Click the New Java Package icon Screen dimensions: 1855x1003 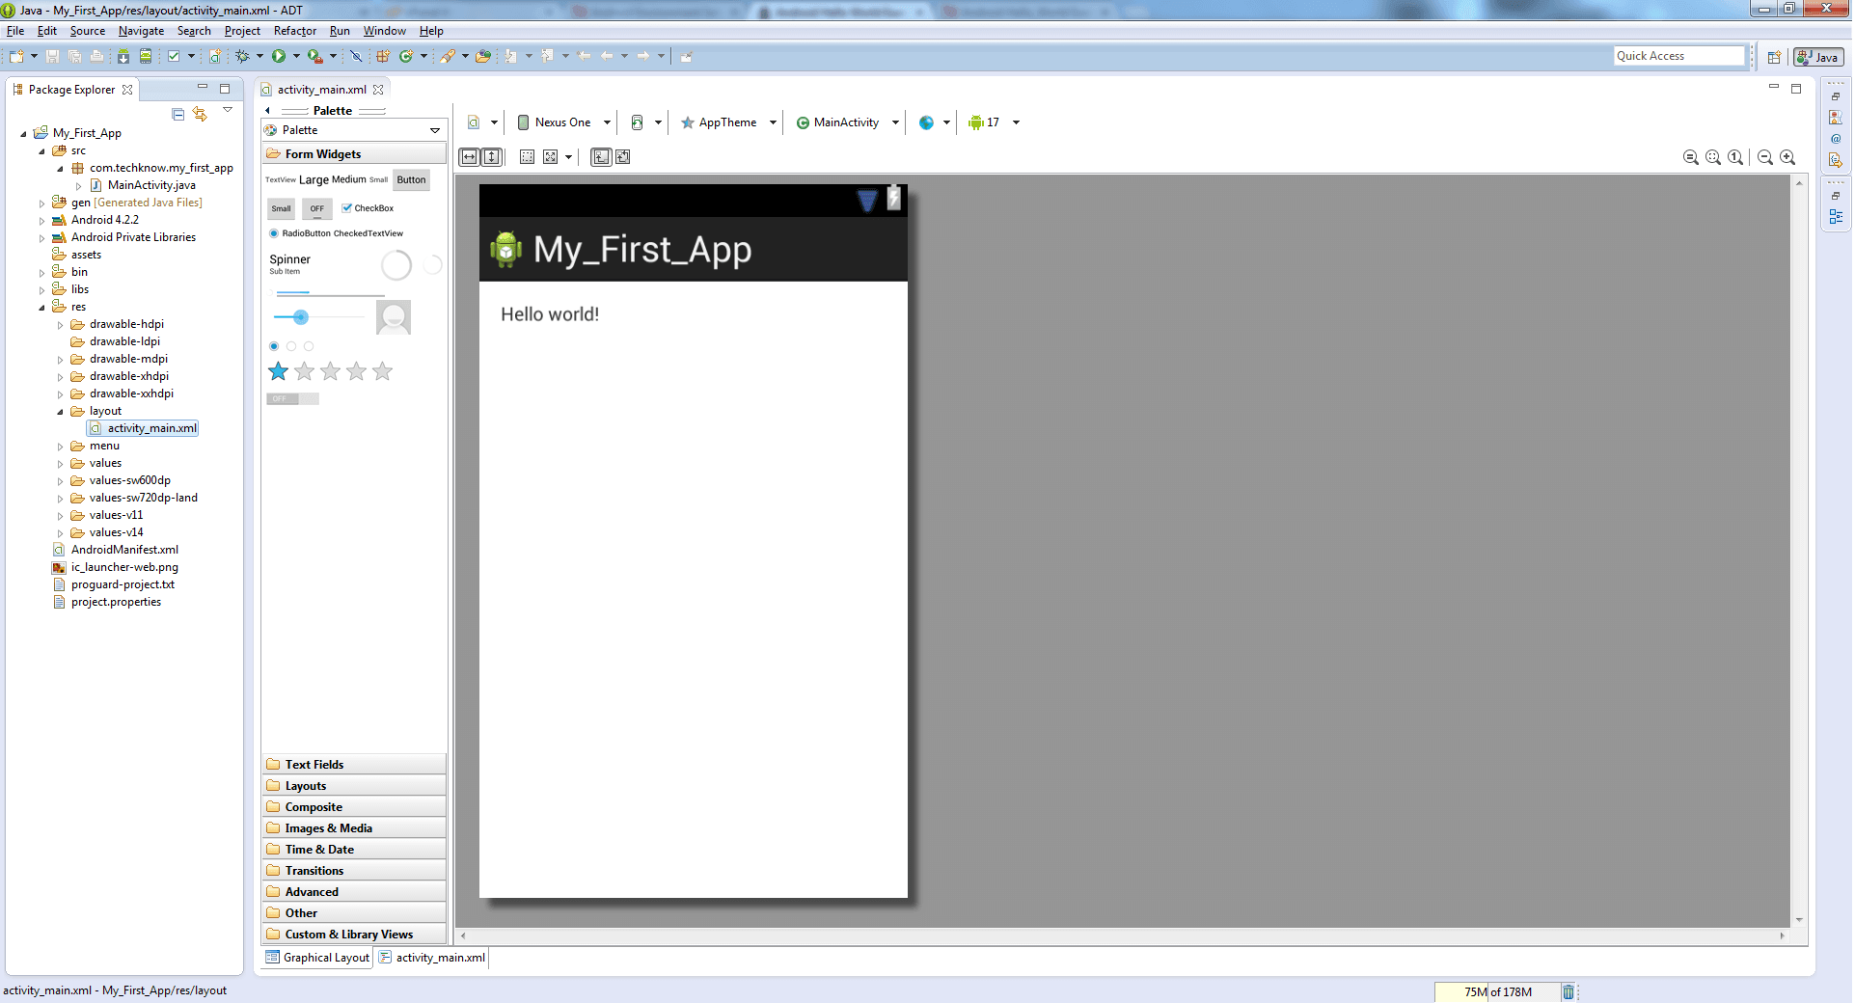(383, 56)
